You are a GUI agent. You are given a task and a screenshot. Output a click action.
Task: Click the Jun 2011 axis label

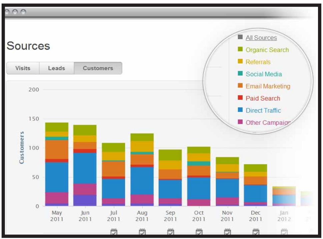click(x=85, y=216)
